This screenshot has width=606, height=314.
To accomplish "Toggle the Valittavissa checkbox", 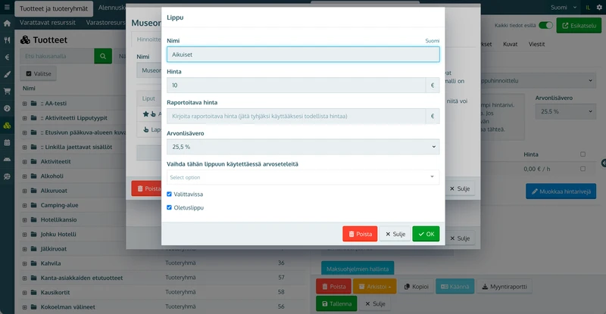I will [x=169, y=194].
